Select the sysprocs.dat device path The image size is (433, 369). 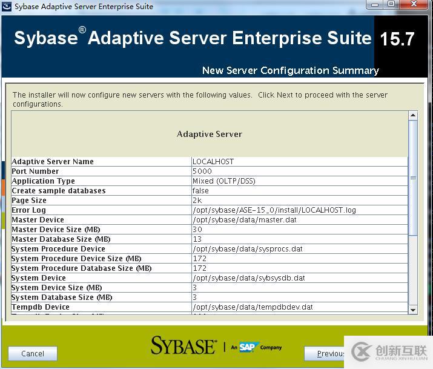[248, 249]
